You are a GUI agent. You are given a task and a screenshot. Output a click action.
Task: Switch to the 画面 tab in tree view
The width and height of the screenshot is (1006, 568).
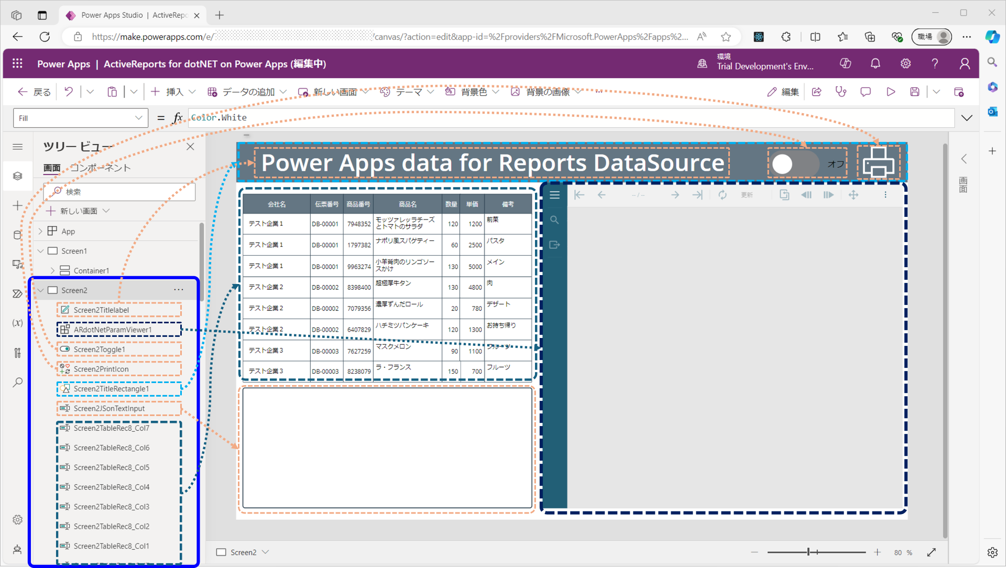(52, 168)
